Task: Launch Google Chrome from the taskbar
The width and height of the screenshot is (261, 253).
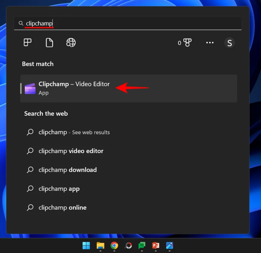Action: pos(114,245)
